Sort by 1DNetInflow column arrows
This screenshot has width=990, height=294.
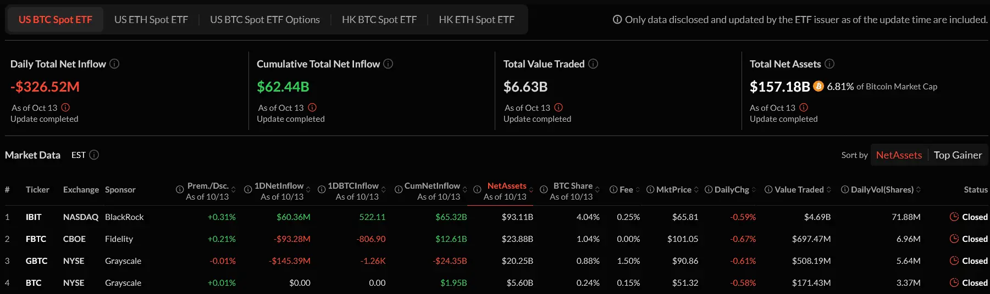click(308, 190)
